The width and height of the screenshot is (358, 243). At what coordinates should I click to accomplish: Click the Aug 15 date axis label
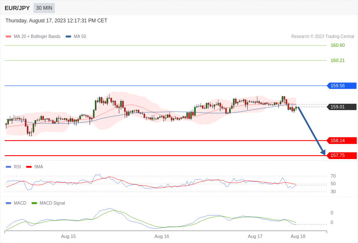pos(68,236)
